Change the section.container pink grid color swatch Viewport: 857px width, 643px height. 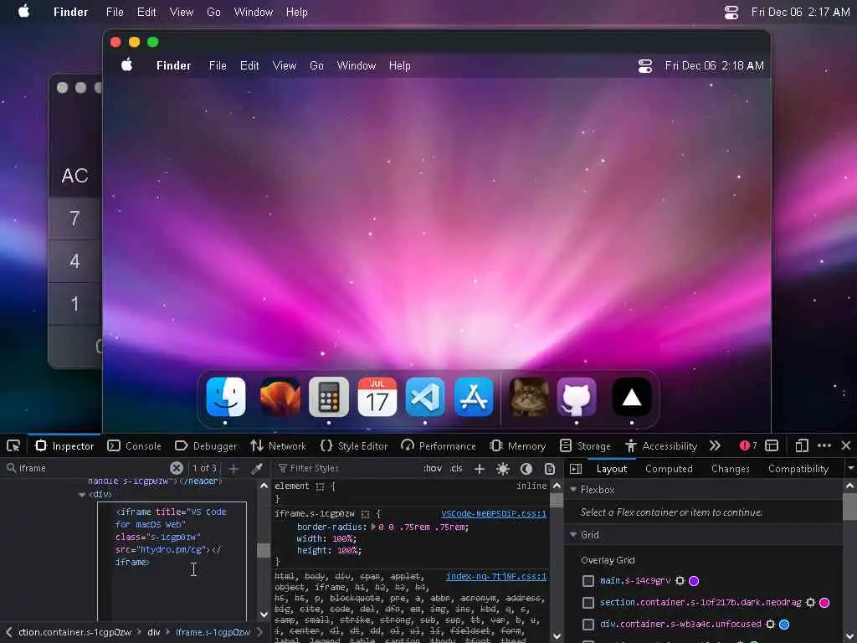pyautogui.click(x=824, y=603)
